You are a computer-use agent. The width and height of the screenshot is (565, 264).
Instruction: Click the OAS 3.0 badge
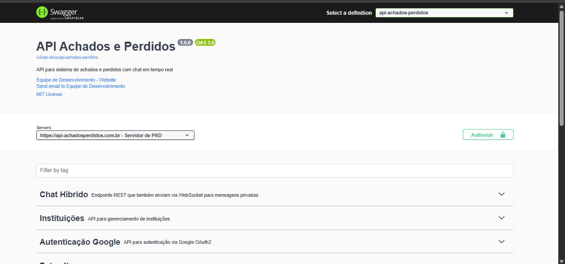tap(205, 43)
